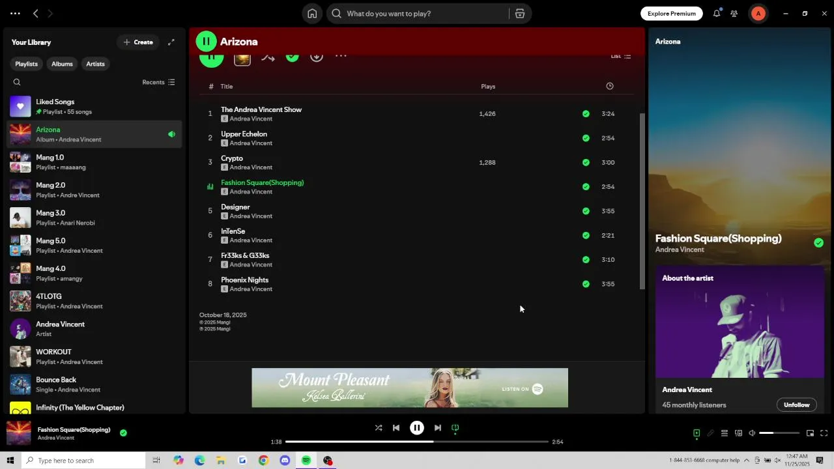Open the playback Queue
The width and height of the screenshot is (834, 469).
[725, 433]
